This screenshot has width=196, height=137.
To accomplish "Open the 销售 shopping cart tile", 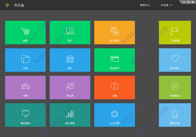I will tap(25, 33).
